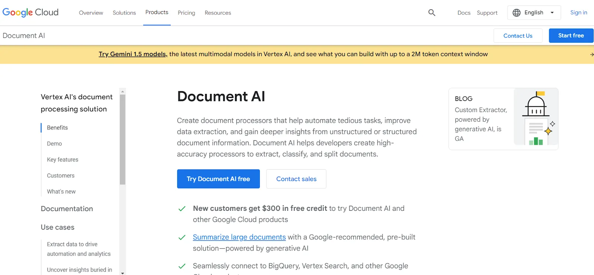The width and height of the screenshot is (594, 275).
Task: Click the Contact Us button
Action: pos(518,36)
